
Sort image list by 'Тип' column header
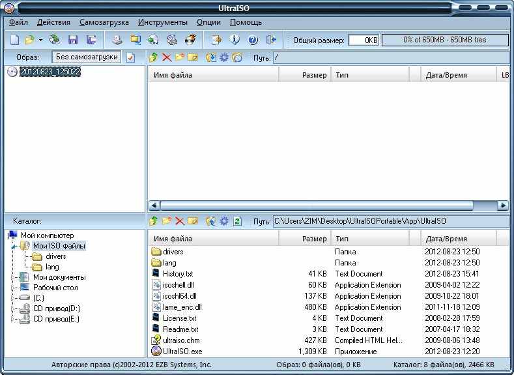(x=370, y=75)
